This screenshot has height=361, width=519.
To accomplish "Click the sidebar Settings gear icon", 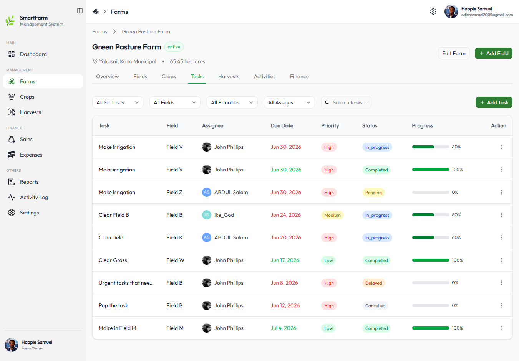I will (12, 213).
